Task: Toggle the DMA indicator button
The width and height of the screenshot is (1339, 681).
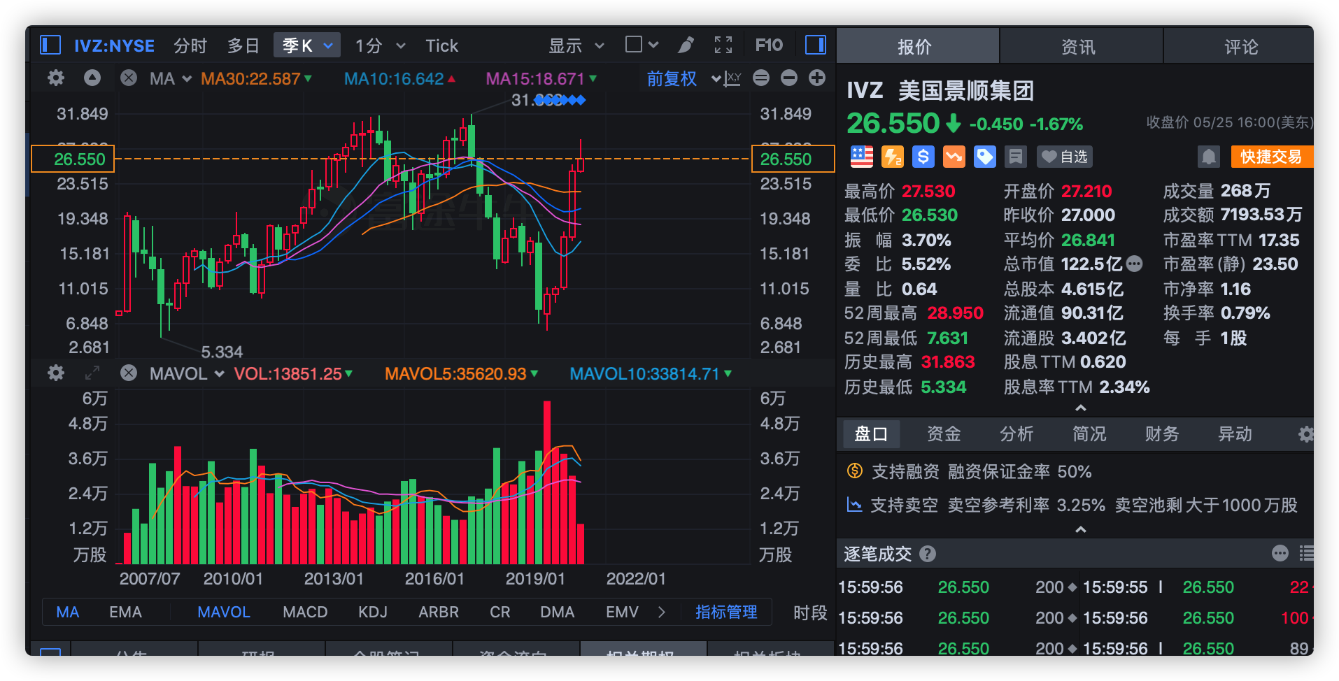Action: [x=558, y=612]
